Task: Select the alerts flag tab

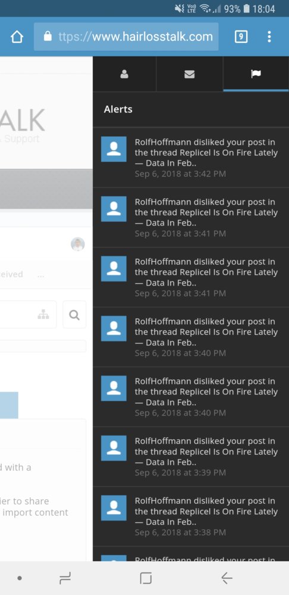Action: tap(256, 74)
